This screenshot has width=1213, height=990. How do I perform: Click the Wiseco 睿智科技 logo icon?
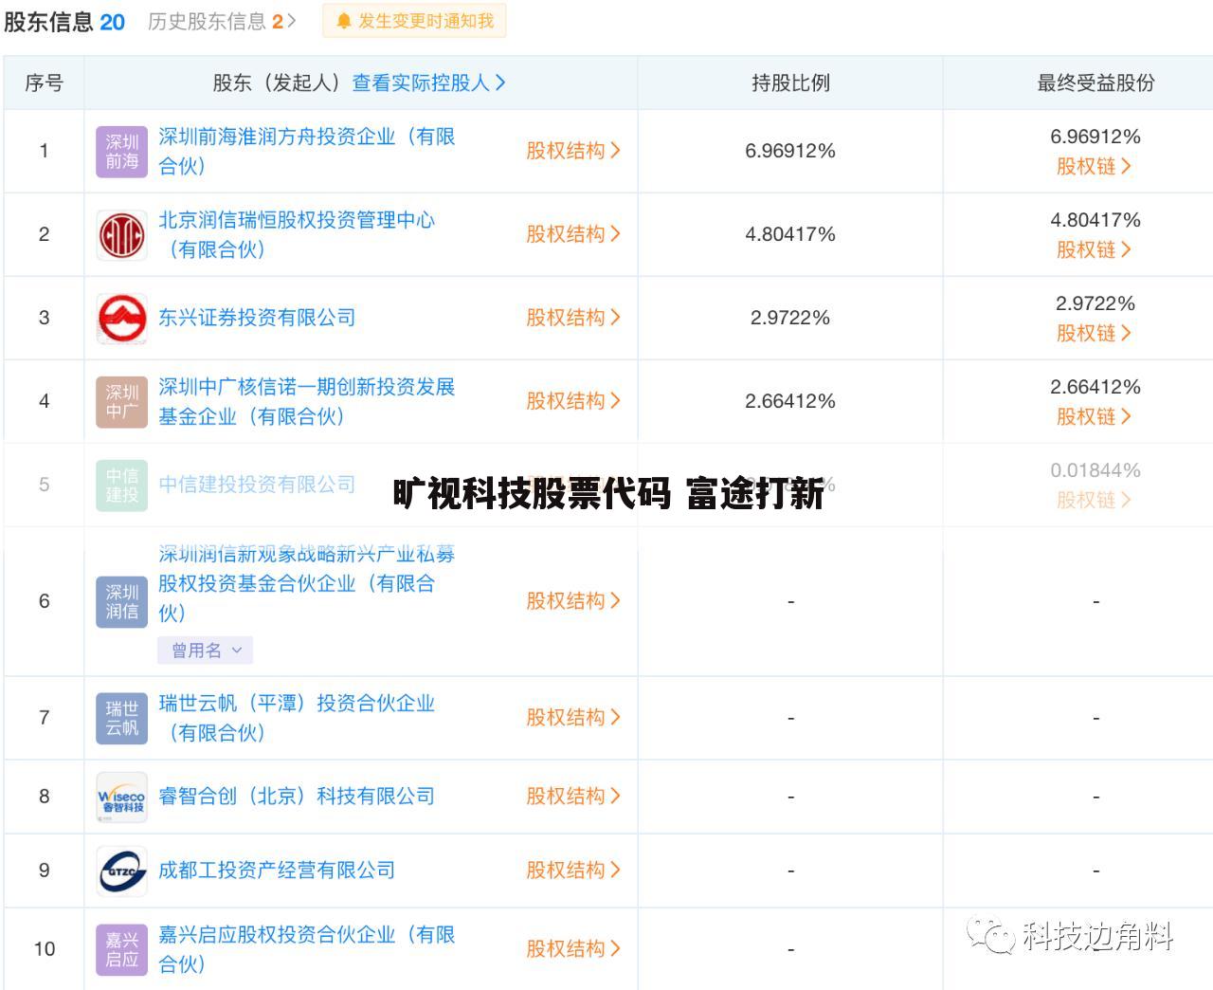(x=121, y=797)
